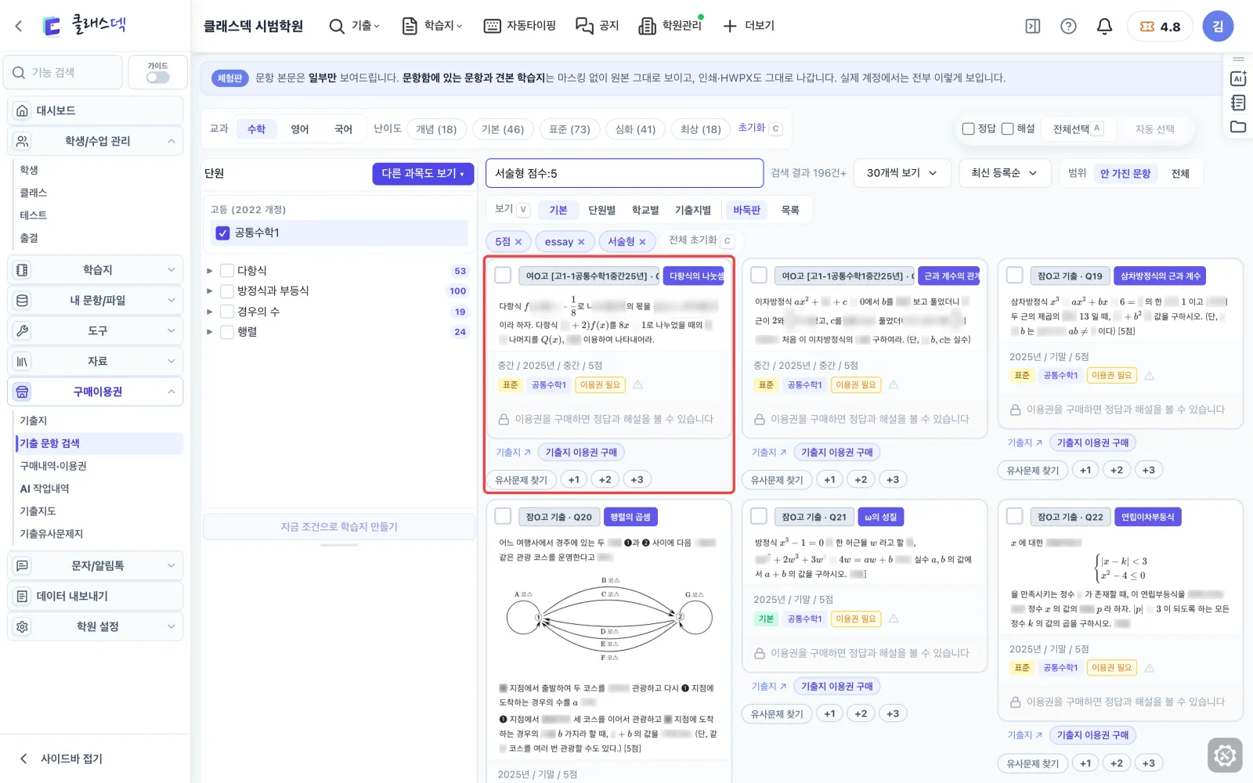
Task: Remove the 서술형 filter chip
Action: pos(642,242)
